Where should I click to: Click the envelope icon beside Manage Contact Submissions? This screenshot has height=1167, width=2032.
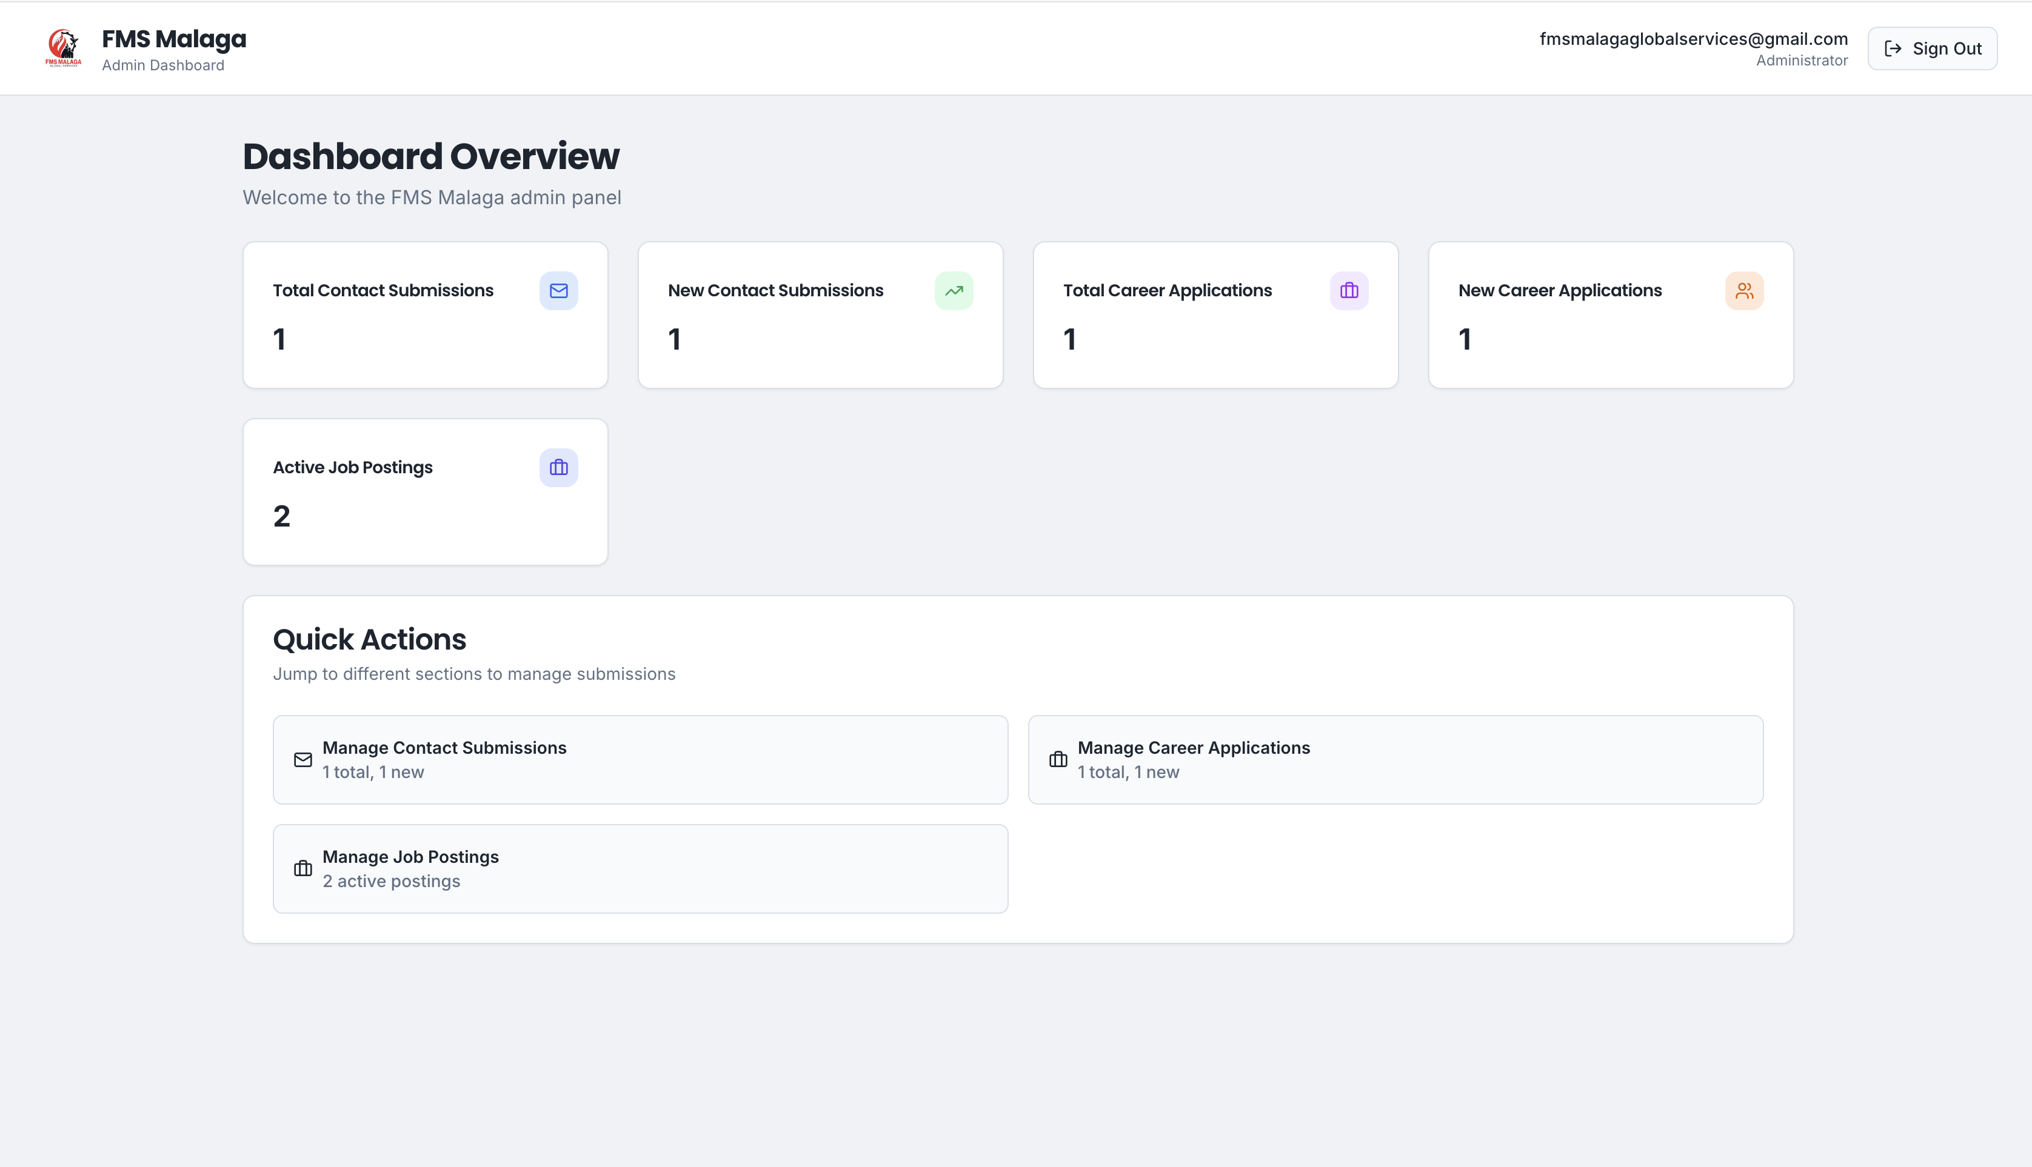(303, 760)
